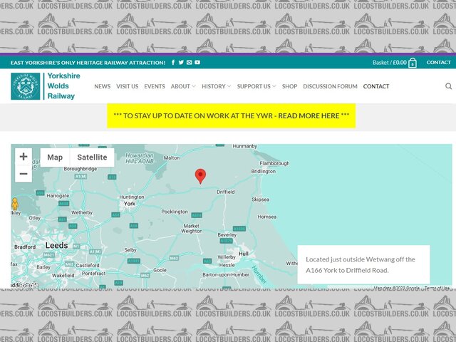Click the email envelope icon
456x342 pixels.
click(189, 63)
